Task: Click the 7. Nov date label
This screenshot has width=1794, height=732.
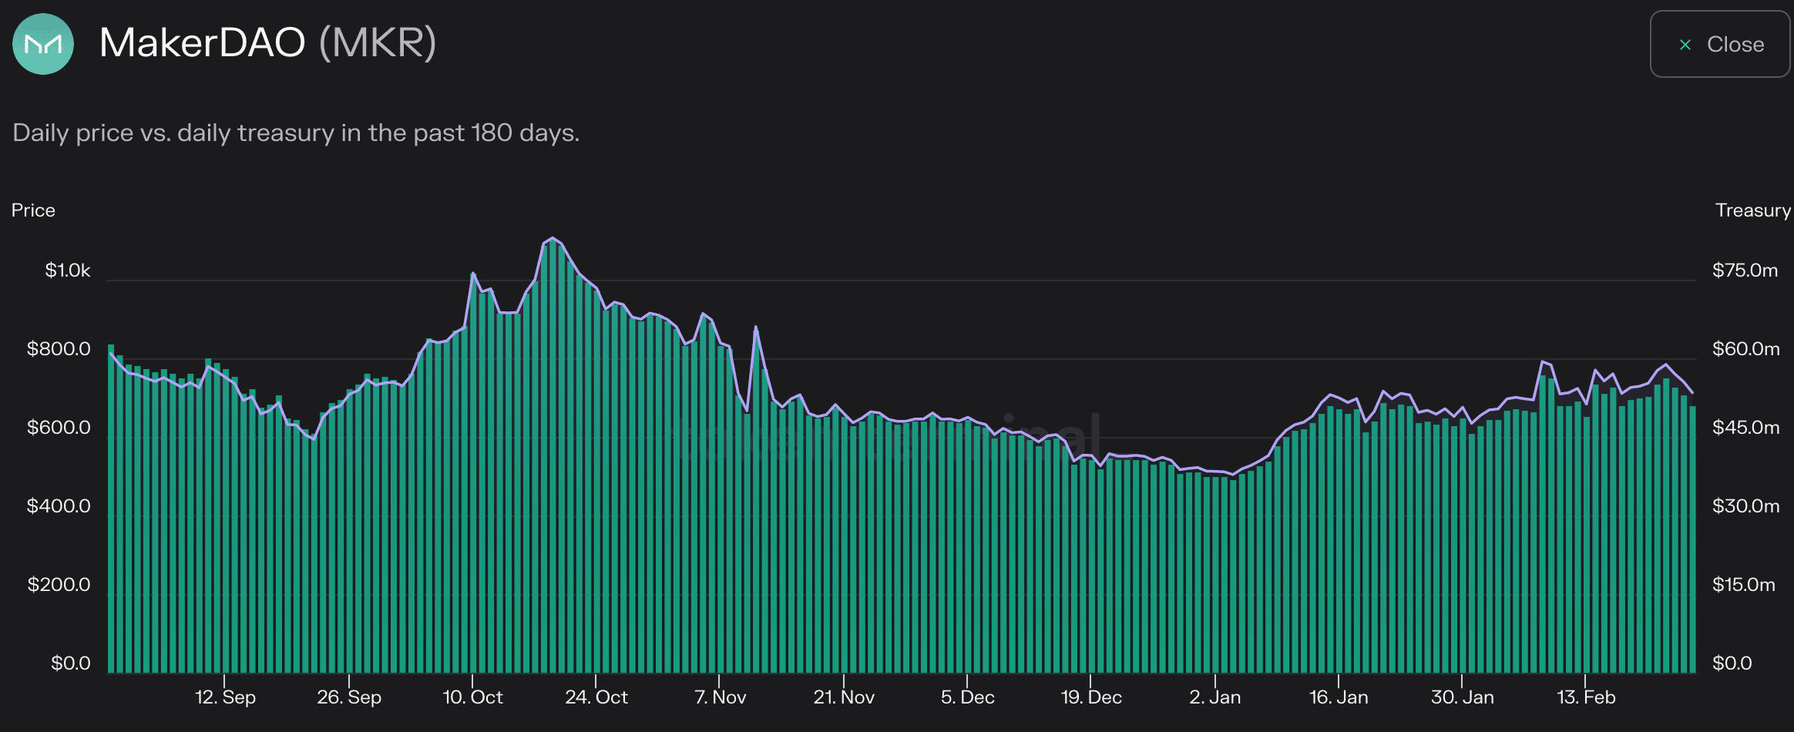Action: (721, 697)
